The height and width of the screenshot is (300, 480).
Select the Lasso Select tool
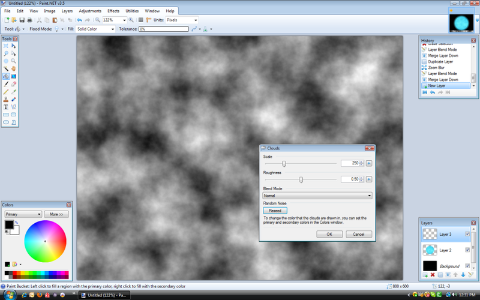[6, 53]
